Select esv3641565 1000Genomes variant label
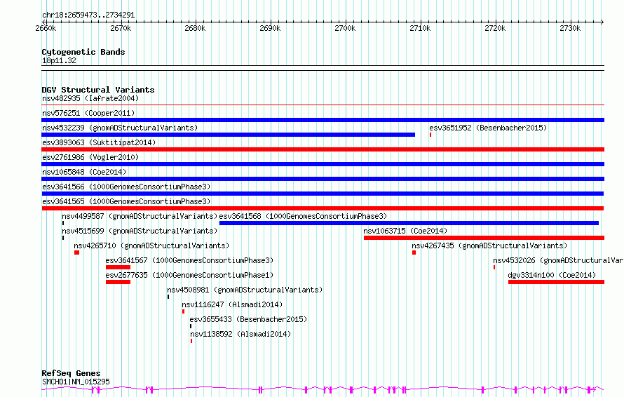The height and width of the screenshot is (397, 624). (126, 201)
